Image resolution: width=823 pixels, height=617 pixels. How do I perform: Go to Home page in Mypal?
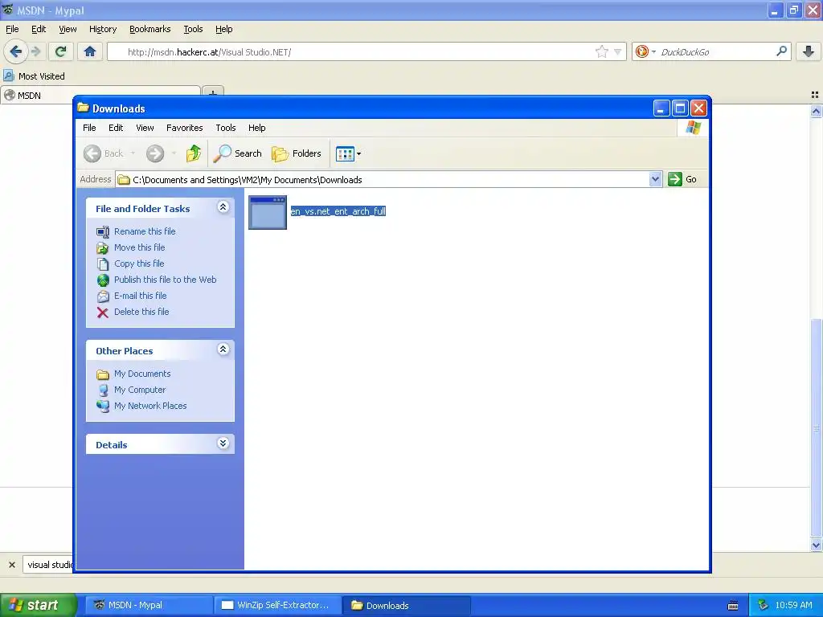pos(90,51)
